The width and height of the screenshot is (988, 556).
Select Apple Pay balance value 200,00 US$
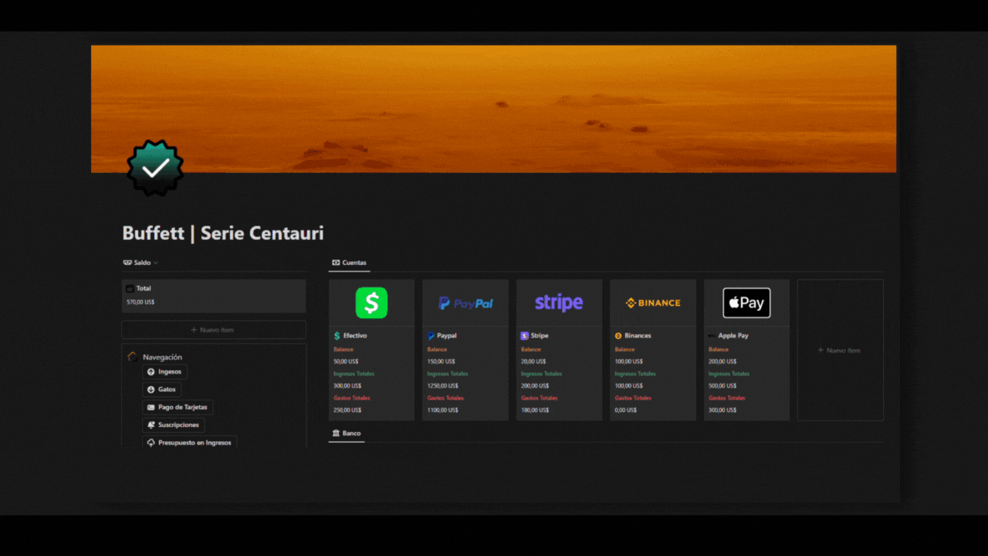[722, 361]
